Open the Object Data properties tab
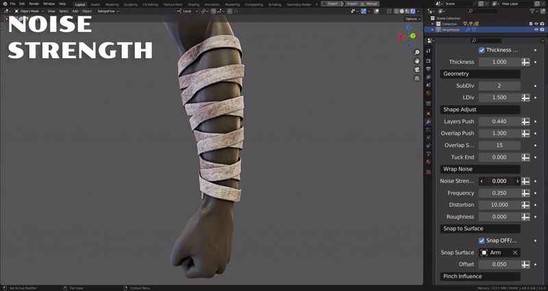The width and height of the screenshot is (548, 291). click(x=429, y=153)
